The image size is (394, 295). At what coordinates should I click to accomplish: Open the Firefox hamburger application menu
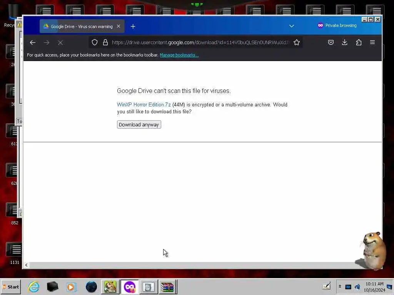click(372, 42)
